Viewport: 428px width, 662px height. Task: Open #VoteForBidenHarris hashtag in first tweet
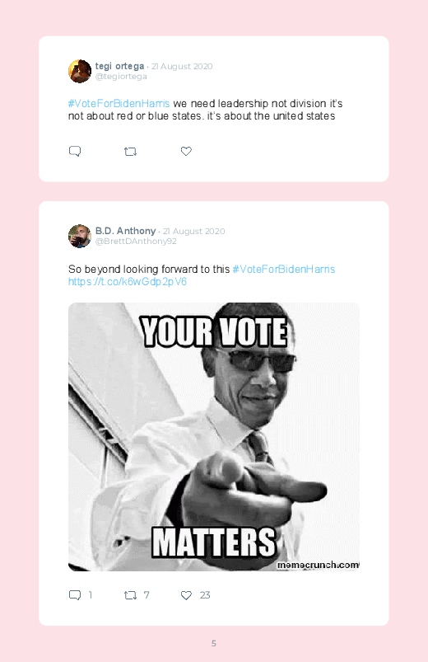pyautogui.click(x=119, y=103)
